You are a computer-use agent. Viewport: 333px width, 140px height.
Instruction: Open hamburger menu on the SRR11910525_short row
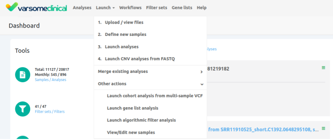[323, 128]
